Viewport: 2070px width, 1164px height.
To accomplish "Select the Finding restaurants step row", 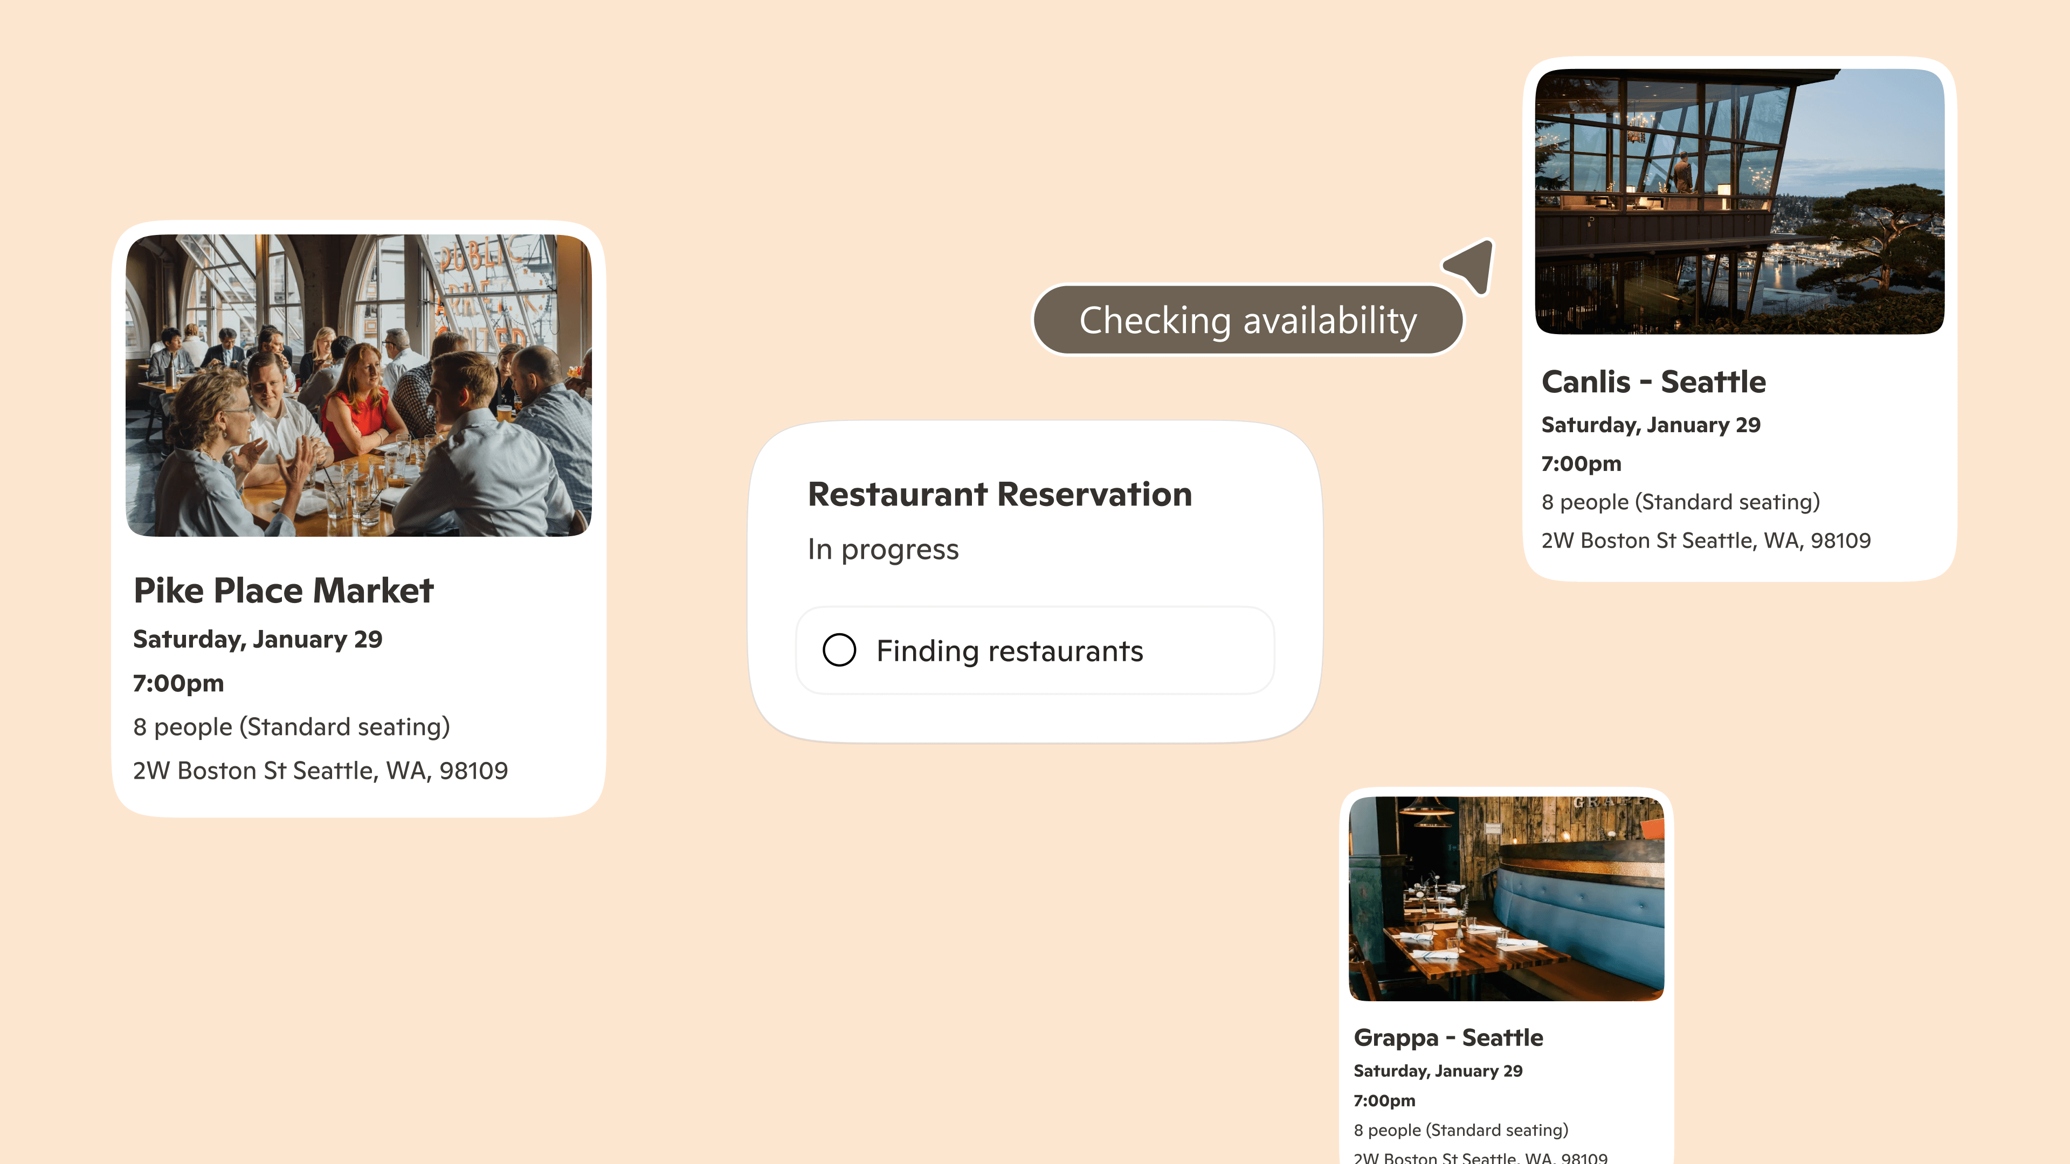I will (1034, 650).
